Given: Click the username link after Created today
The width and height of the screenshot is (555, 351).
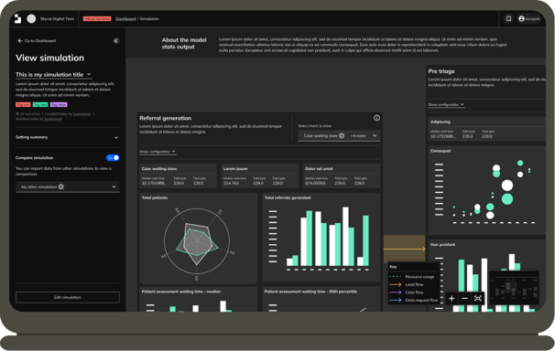Looking at the screenshot, I should pyautogui.click(x=82, y=114).
